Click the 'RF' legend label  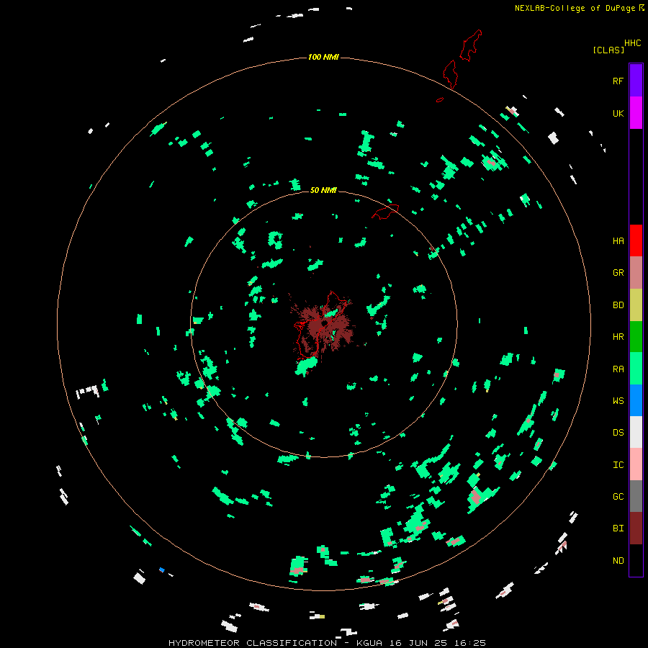618,81
